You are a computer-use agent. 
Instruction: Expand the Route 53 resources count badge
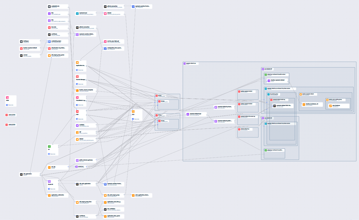tap(49, 189)
